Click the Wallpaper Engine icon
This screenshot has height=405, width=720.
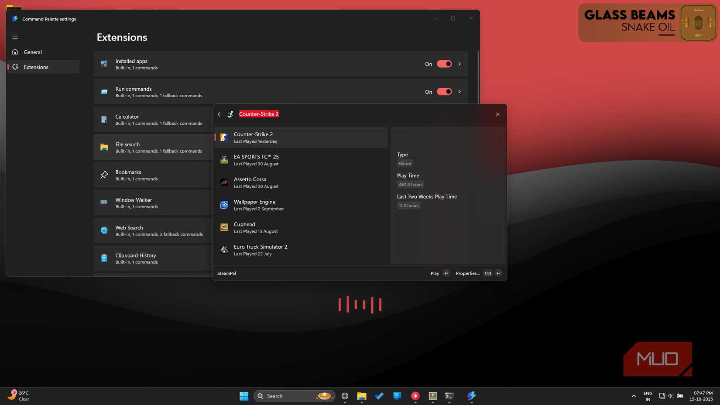point(224,205)
